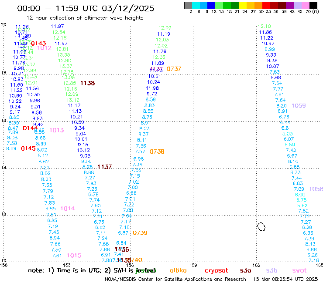Click the wave height value 6.00
This screenshot has width=323, height=283.
point(300,195)
